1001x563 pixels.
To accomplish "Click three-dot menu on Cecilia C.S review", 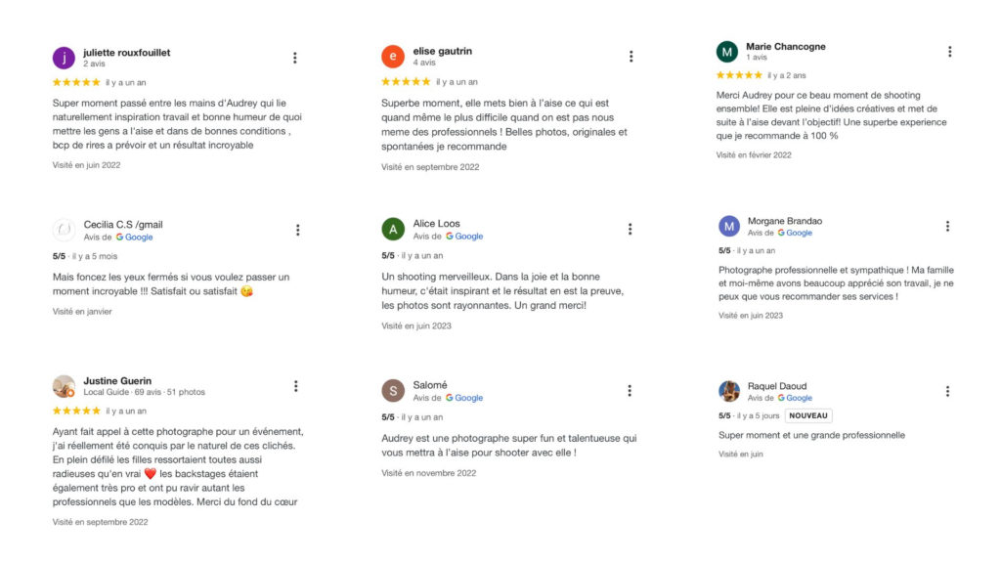I will pyautogui.click(x=297, y=230).
